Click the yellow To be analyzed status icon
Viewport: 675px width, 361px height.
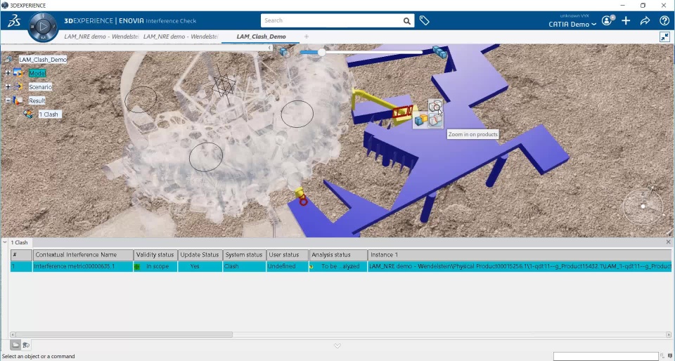(x=311, y=267)
